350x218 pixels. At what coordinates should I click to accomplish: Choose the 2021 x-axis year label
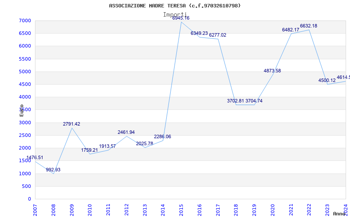click(291, 210)
